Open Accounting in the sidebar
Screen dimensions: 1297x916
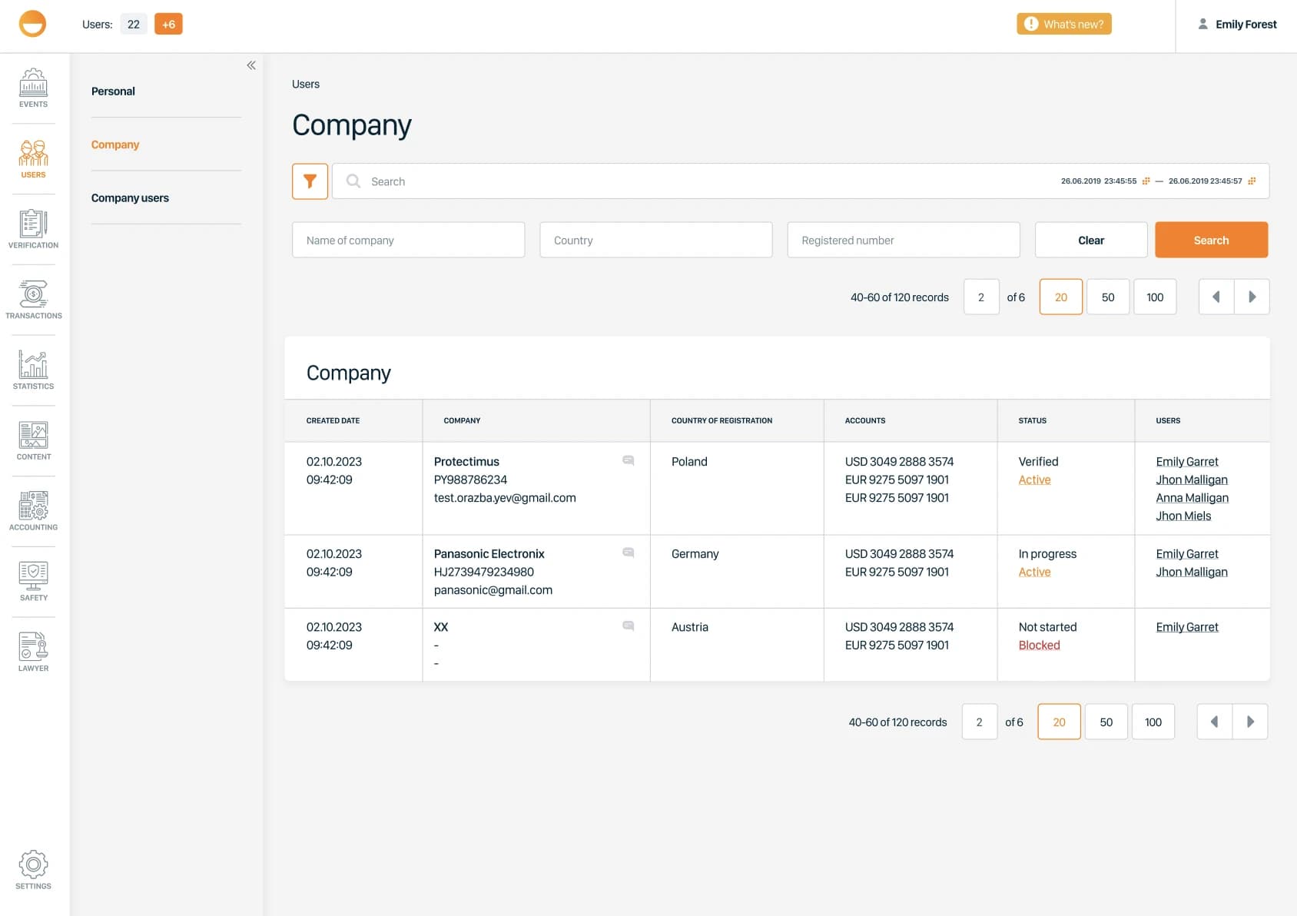click(33, 511)
